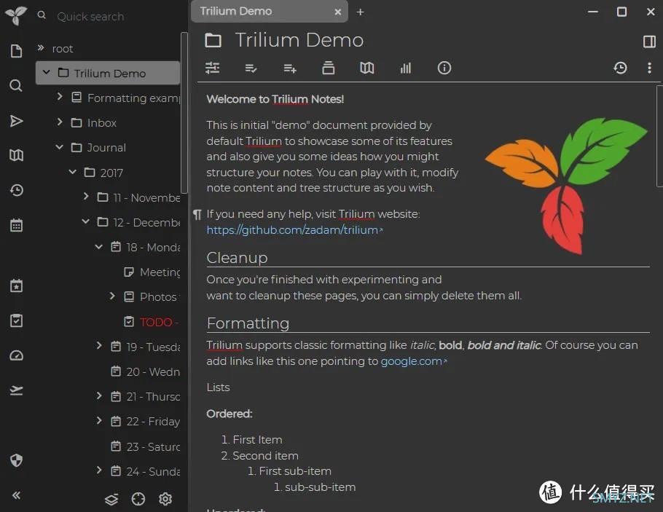Open the search notes launcher icon
The image size is (663, 512).
point(16,86)
